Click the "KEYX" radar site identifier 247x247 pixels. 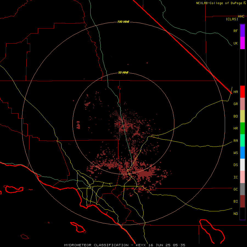coord(141,245)
